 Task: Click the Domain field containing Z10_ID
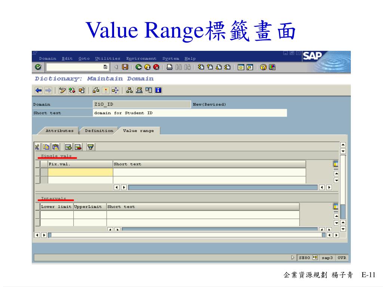pyautogui.click(x=142, y=104)
